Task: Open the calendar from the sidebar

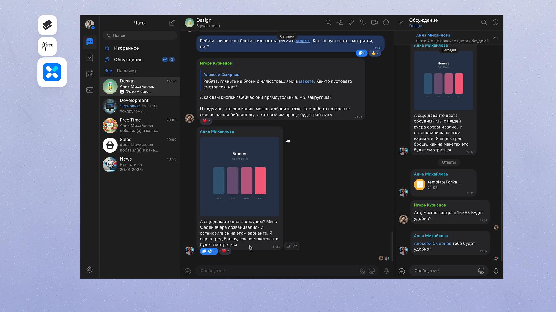Action: pos(90,74)
